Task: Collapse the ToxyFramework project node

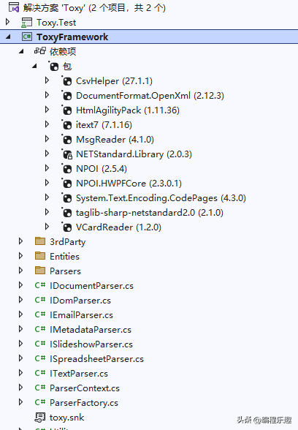Action: pyautogui.click(x=8, y=37)
